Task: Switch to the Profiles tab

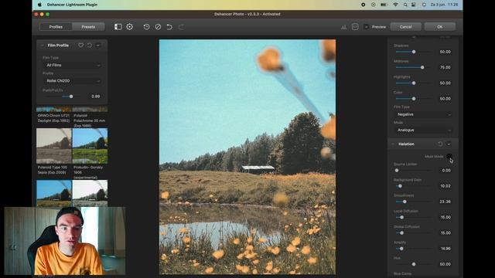Action: coord(56,27)
